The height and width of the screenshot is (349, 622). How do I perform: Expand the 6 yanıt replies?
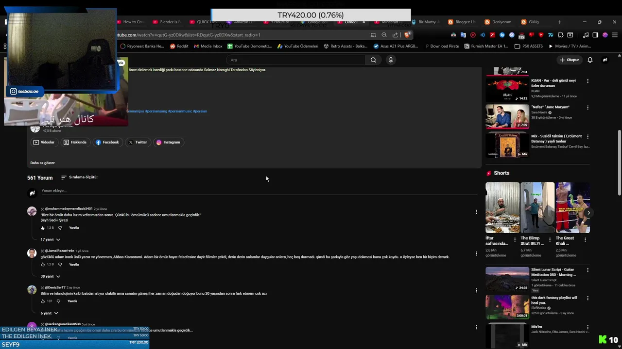click(49, 313)
